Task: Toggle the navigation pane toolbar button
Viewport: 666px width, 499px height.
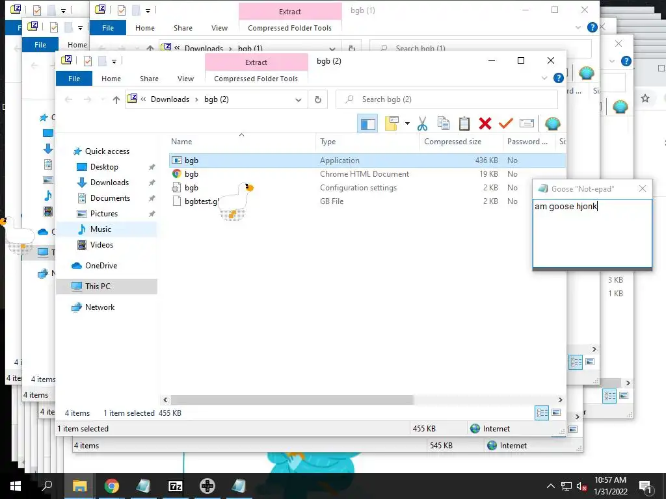Action: tap(367, 123)
